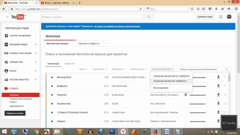Image resolution: width=240 pixels, height=135 pixels.
Task: Open the Длительность filter dropdown
Action: click(x=138, y=69)
